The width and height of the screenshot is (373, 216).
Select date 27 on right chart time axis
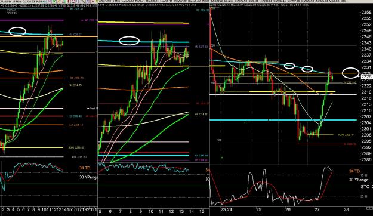coord(317,210)
